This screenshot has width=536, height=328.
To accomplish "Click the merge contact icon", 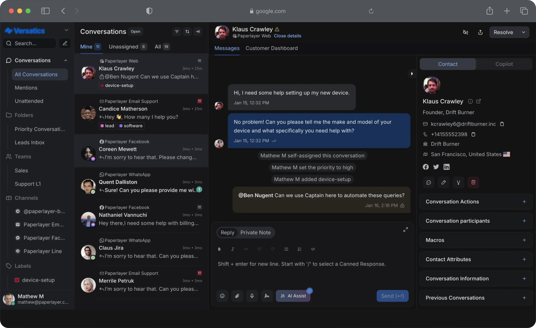I will point(459,182).
